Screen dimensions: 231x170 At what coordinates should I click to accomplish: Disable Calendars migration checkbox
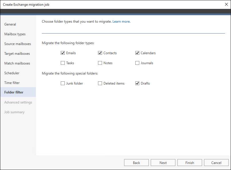[137, 53]
